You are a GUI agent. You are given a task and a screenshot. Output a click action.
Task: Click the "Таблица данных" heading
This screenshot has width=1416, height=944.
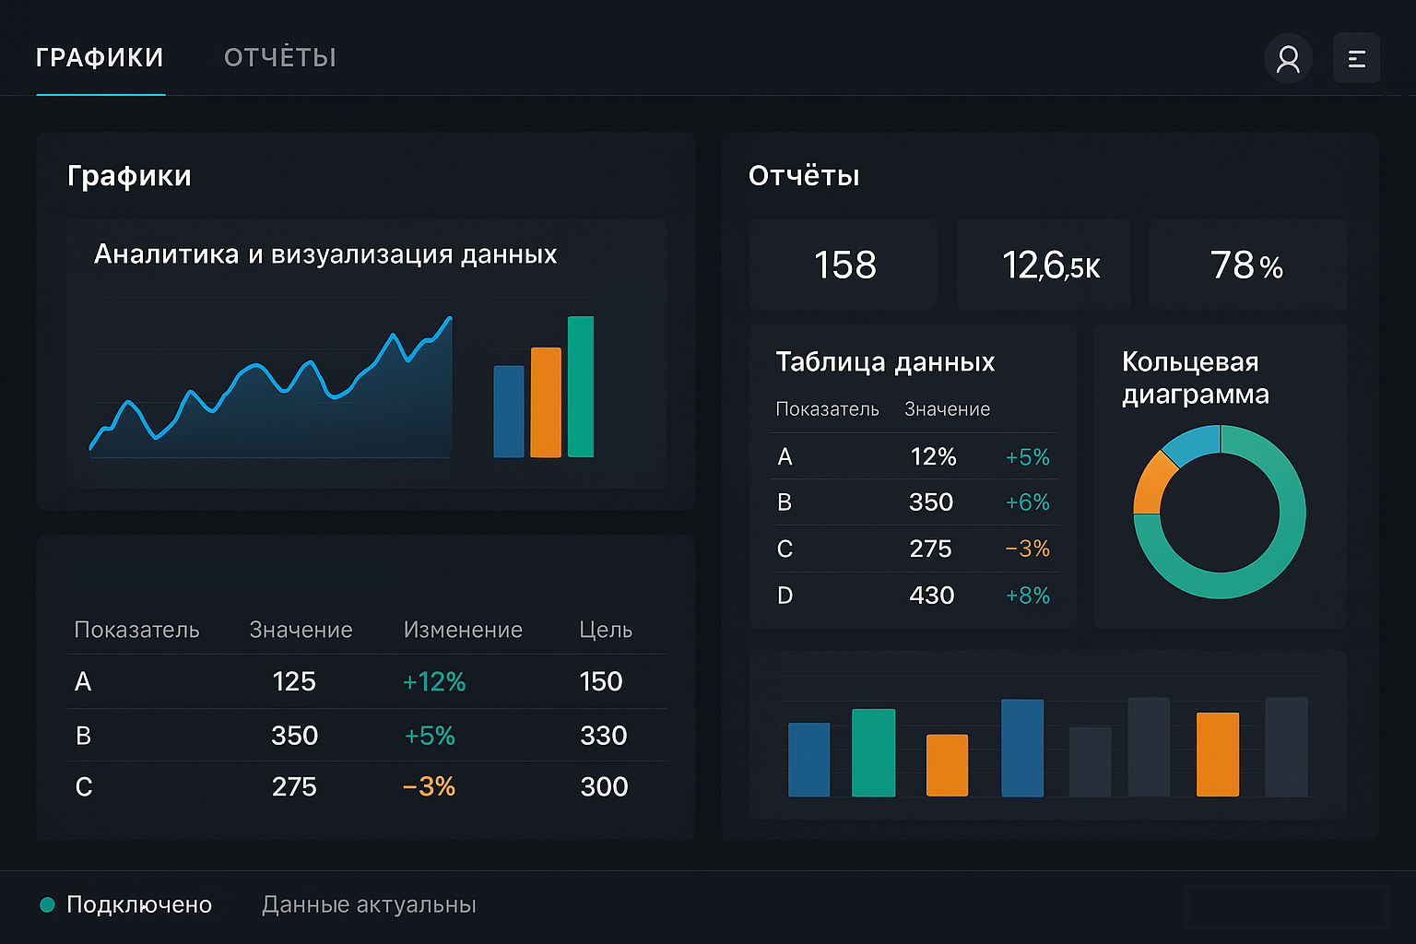coord(885,361)
